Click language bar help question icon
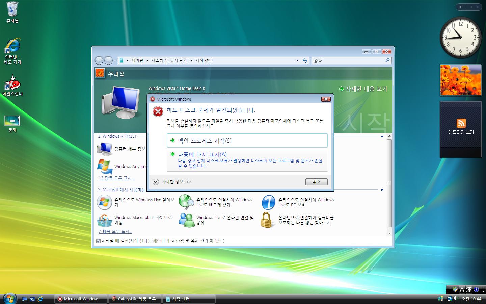486x304 pixels. (x=476, y=289)
